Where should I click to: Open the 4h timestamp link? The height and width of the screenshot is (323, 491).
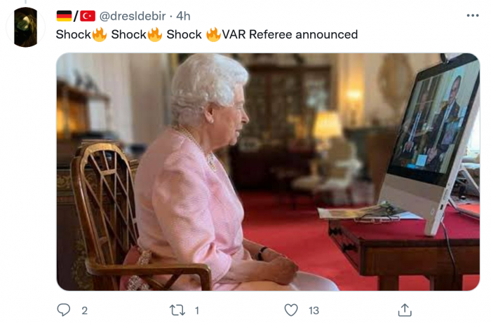click(183, 16)
